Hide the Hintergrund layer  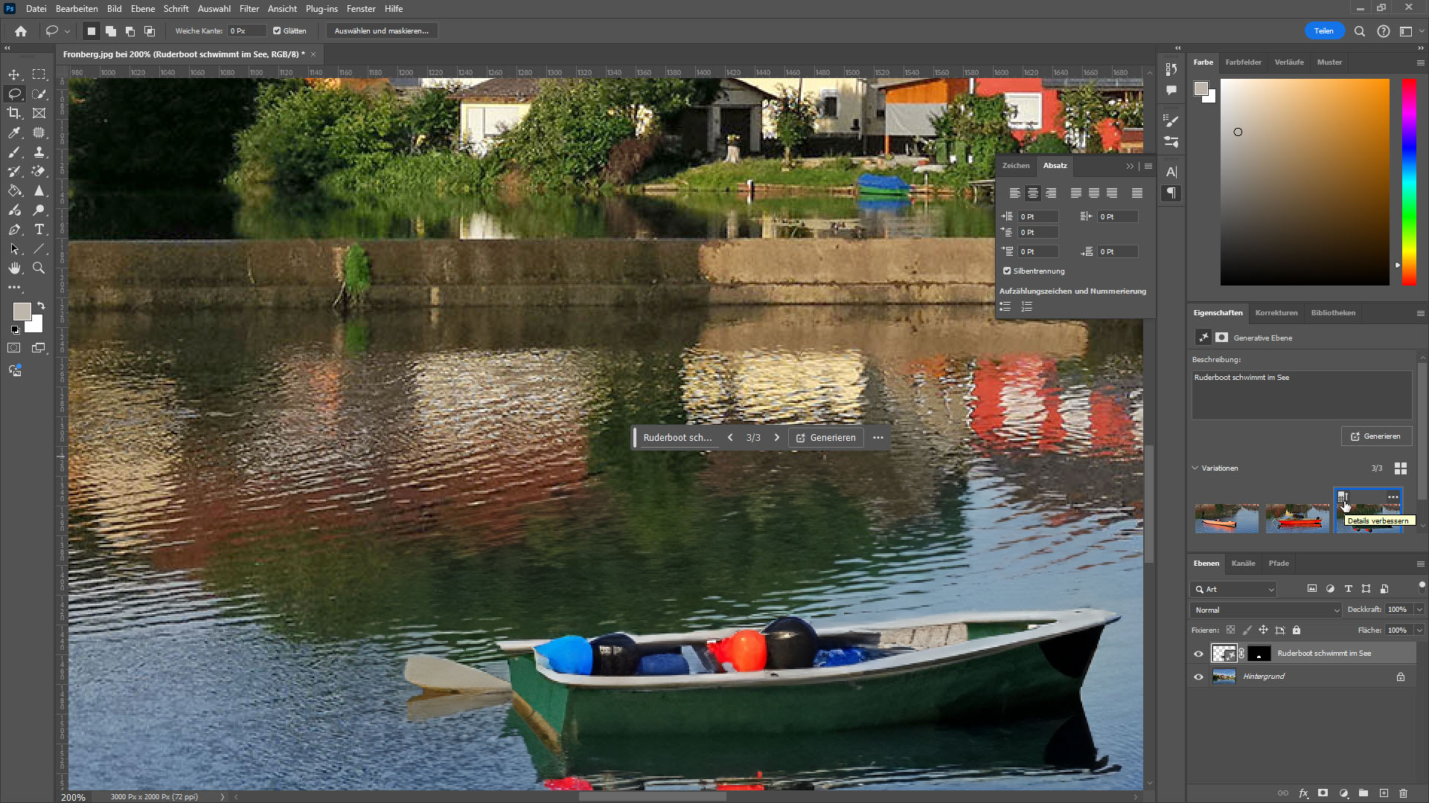1198,677
